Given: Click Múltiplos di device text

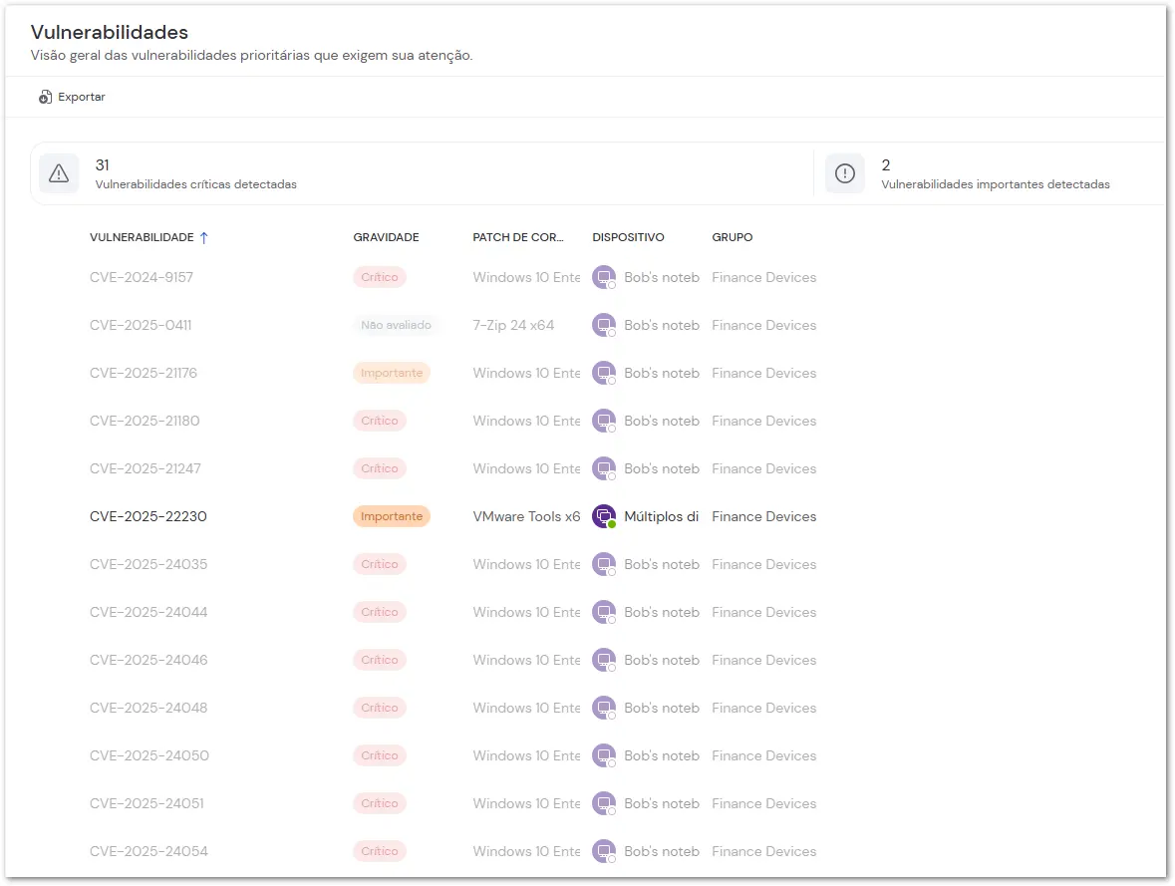Looking at the screenshot, I should (x=661, y=516).
